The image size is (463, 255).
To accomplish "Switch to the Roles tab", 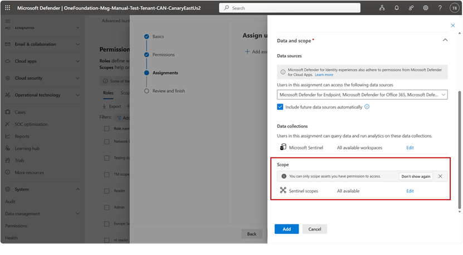I will 108,93.
